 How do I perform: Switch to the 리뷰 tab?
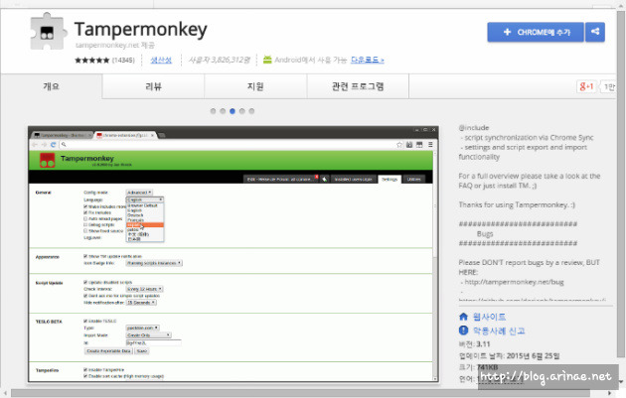click(153, 86)
